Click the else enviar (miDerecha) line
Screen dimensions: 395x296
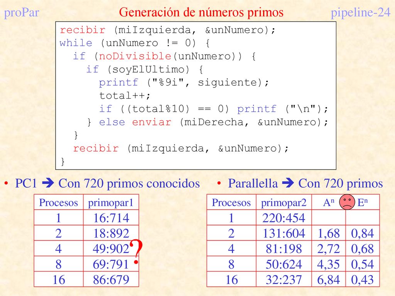(x=208, y=122)
